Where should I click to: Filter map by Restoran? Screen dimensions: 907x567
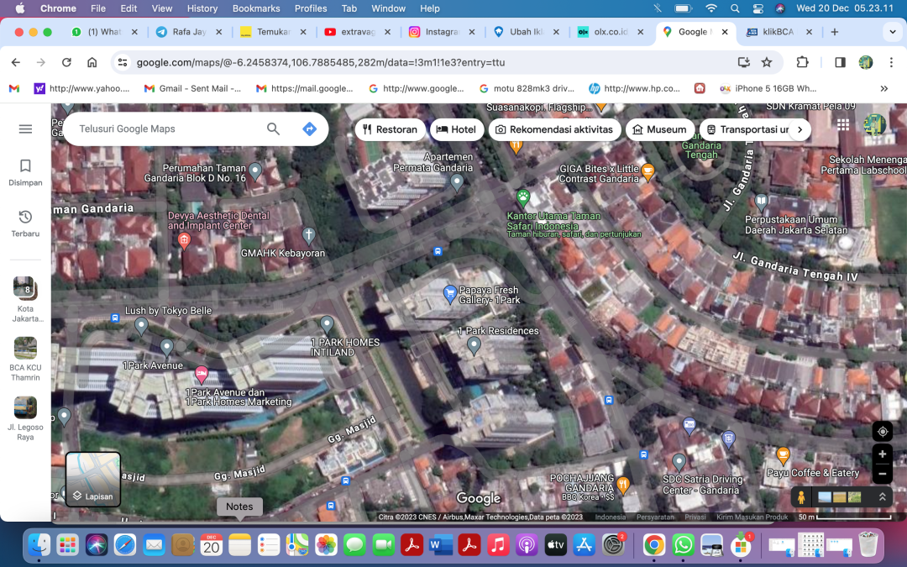click(390, 129)
